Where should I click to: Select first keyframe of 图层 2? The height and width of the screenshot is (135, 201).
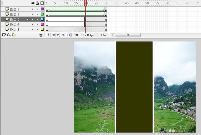click(47, 10)
